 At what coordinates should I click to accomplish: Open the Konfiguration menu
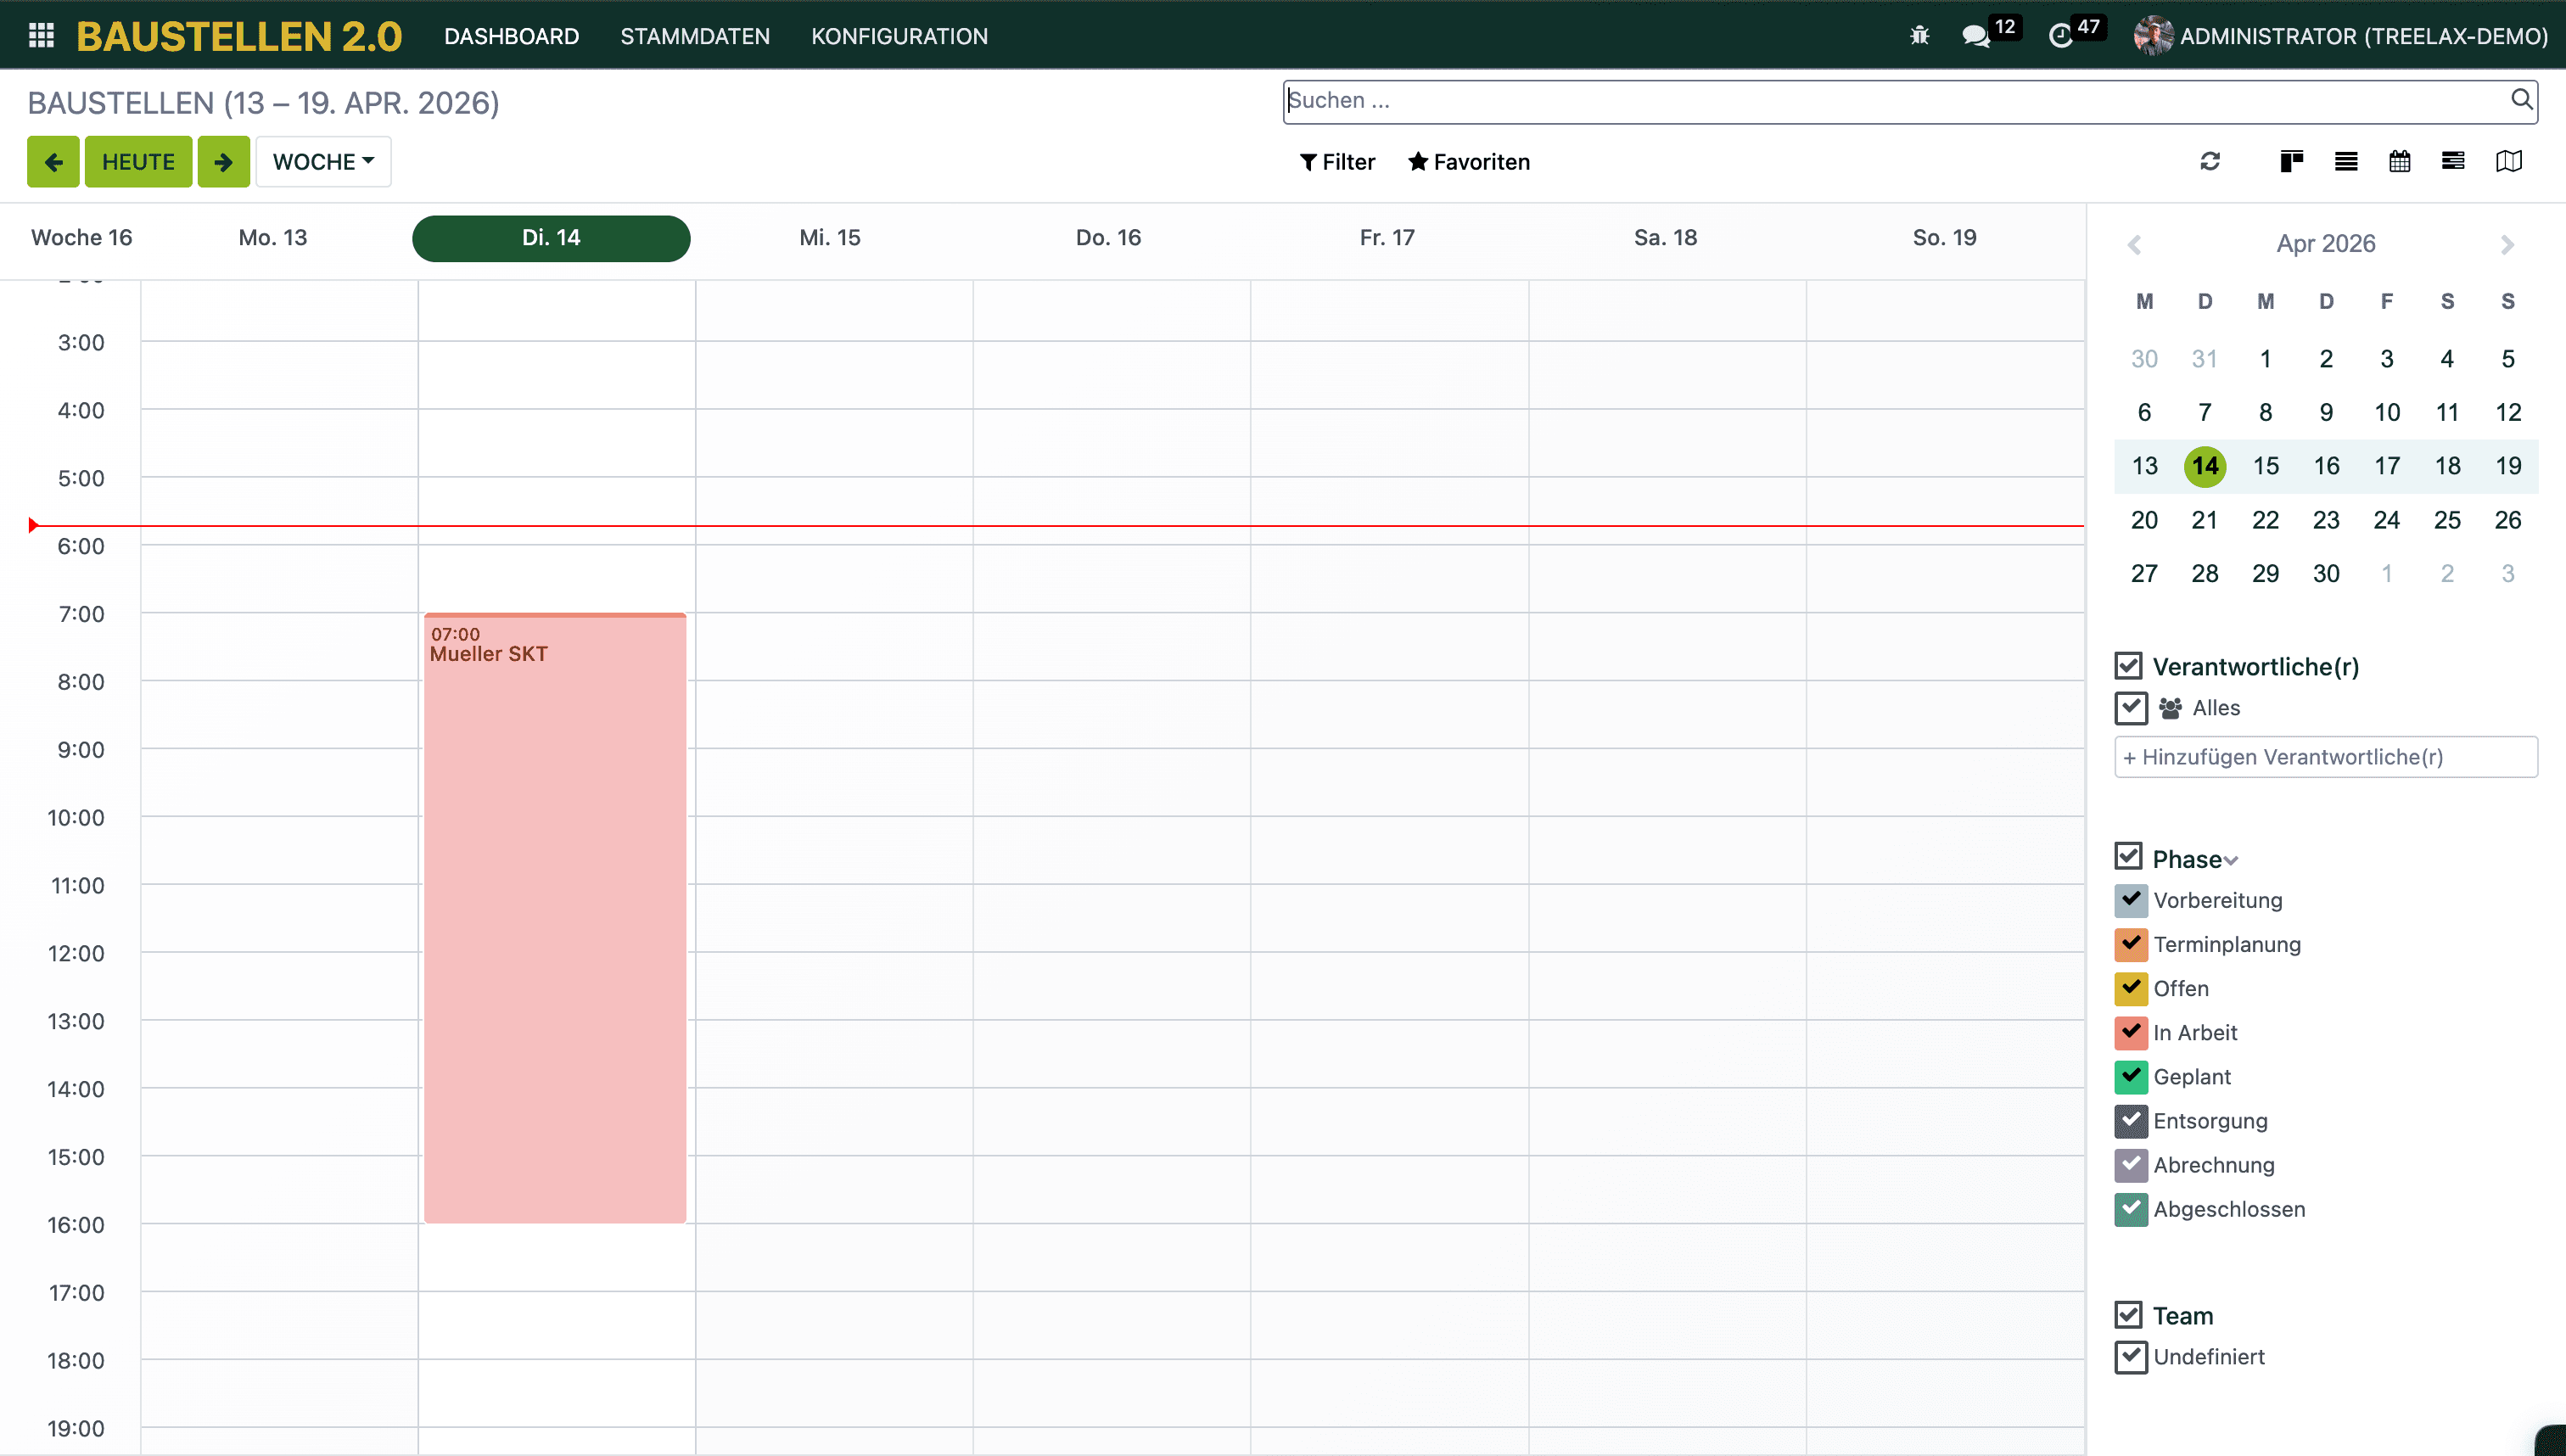point(898,36)
